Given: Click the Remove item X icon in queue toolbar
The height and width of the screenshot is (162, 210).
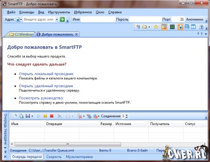Looking at the screenshot, I should tap(60, 116).
